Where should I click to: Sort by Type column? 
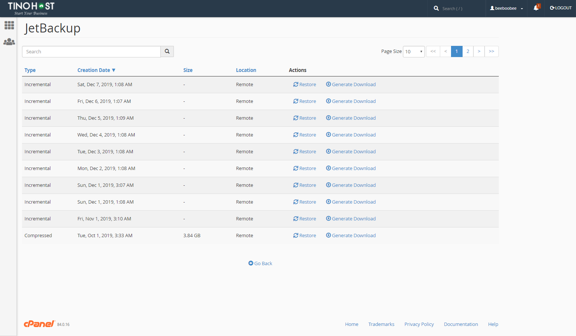(x=30, y=70)
